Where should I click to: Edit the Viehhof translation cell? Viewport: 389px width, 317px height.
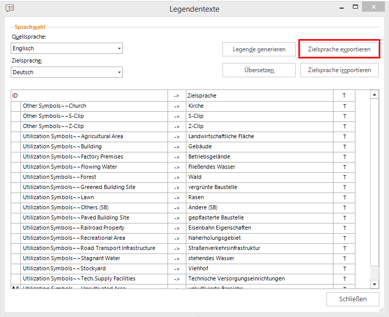coord(260,269)
